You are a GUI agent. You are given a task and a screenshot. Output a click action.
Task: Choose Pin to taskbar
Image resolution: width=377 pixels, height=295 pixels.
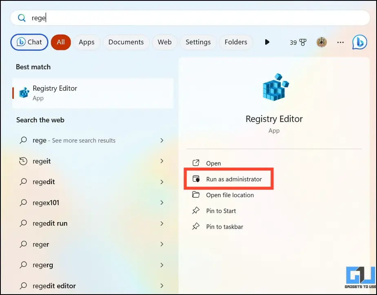click(x=224, y=227)
